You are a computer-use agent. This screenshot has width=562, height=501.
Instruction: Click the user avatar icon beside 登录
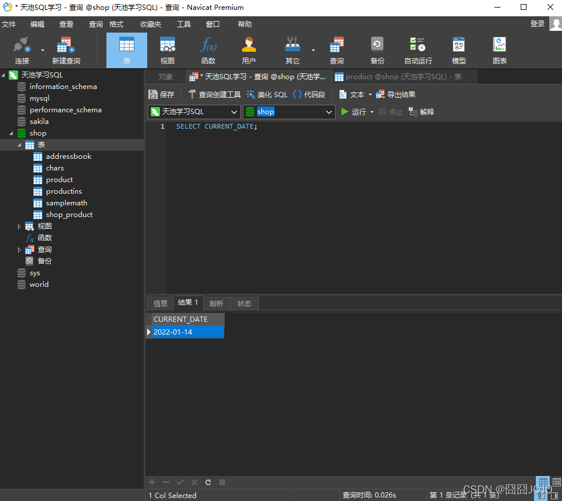[556, 24]
